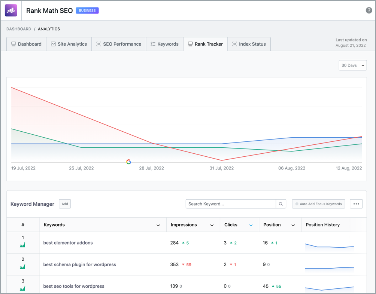Sort by the Clicks column chevron
Screen dimensions: 376x294
click(x=251, y=225)
